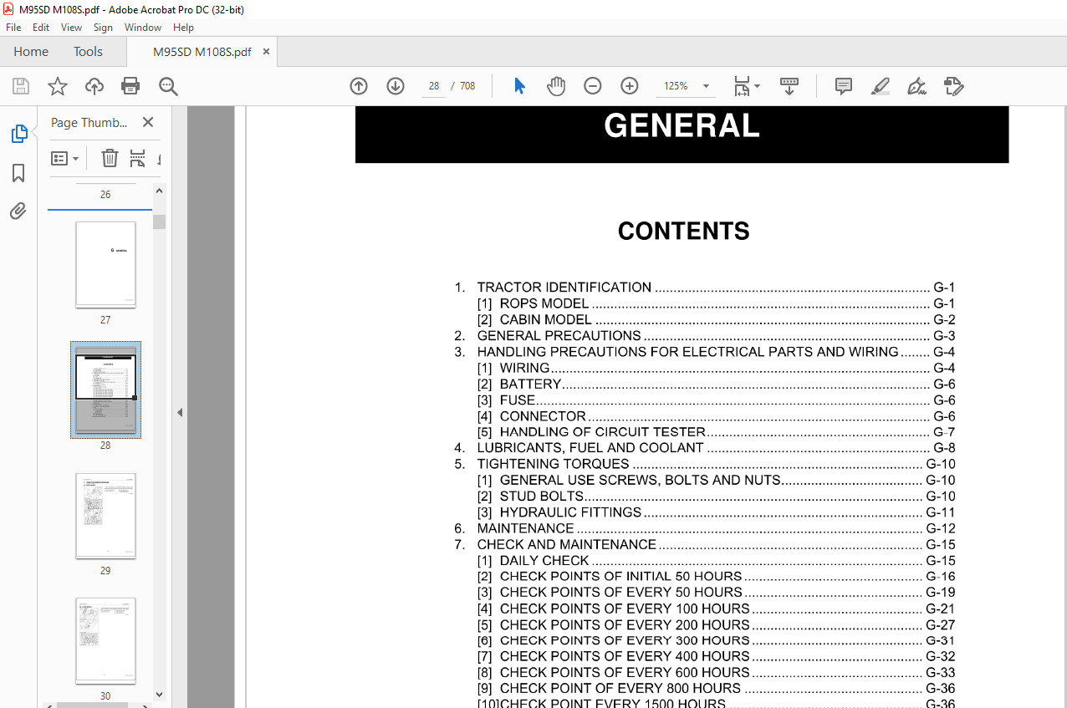Close the M95SD M108S.pdf tab
Viewport: 1067px width, 708px height.
[x=266, y=52]
